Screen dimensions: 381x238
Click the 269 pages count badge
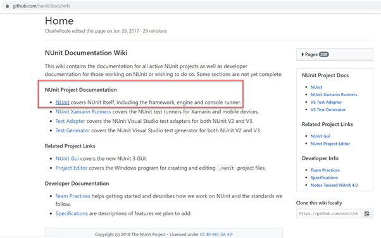(323, 54)
